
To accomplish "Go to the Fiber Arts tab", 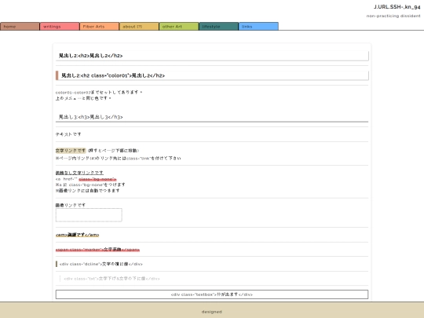I will (100, 27).
